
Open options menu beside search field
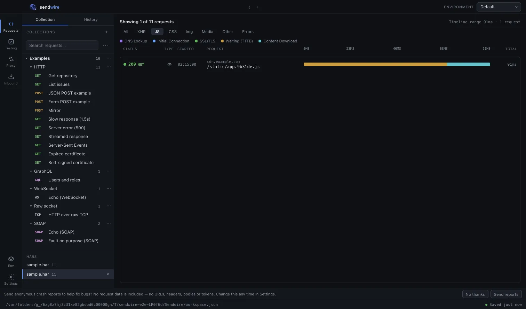pyautogui.click(x=105, y=45)
